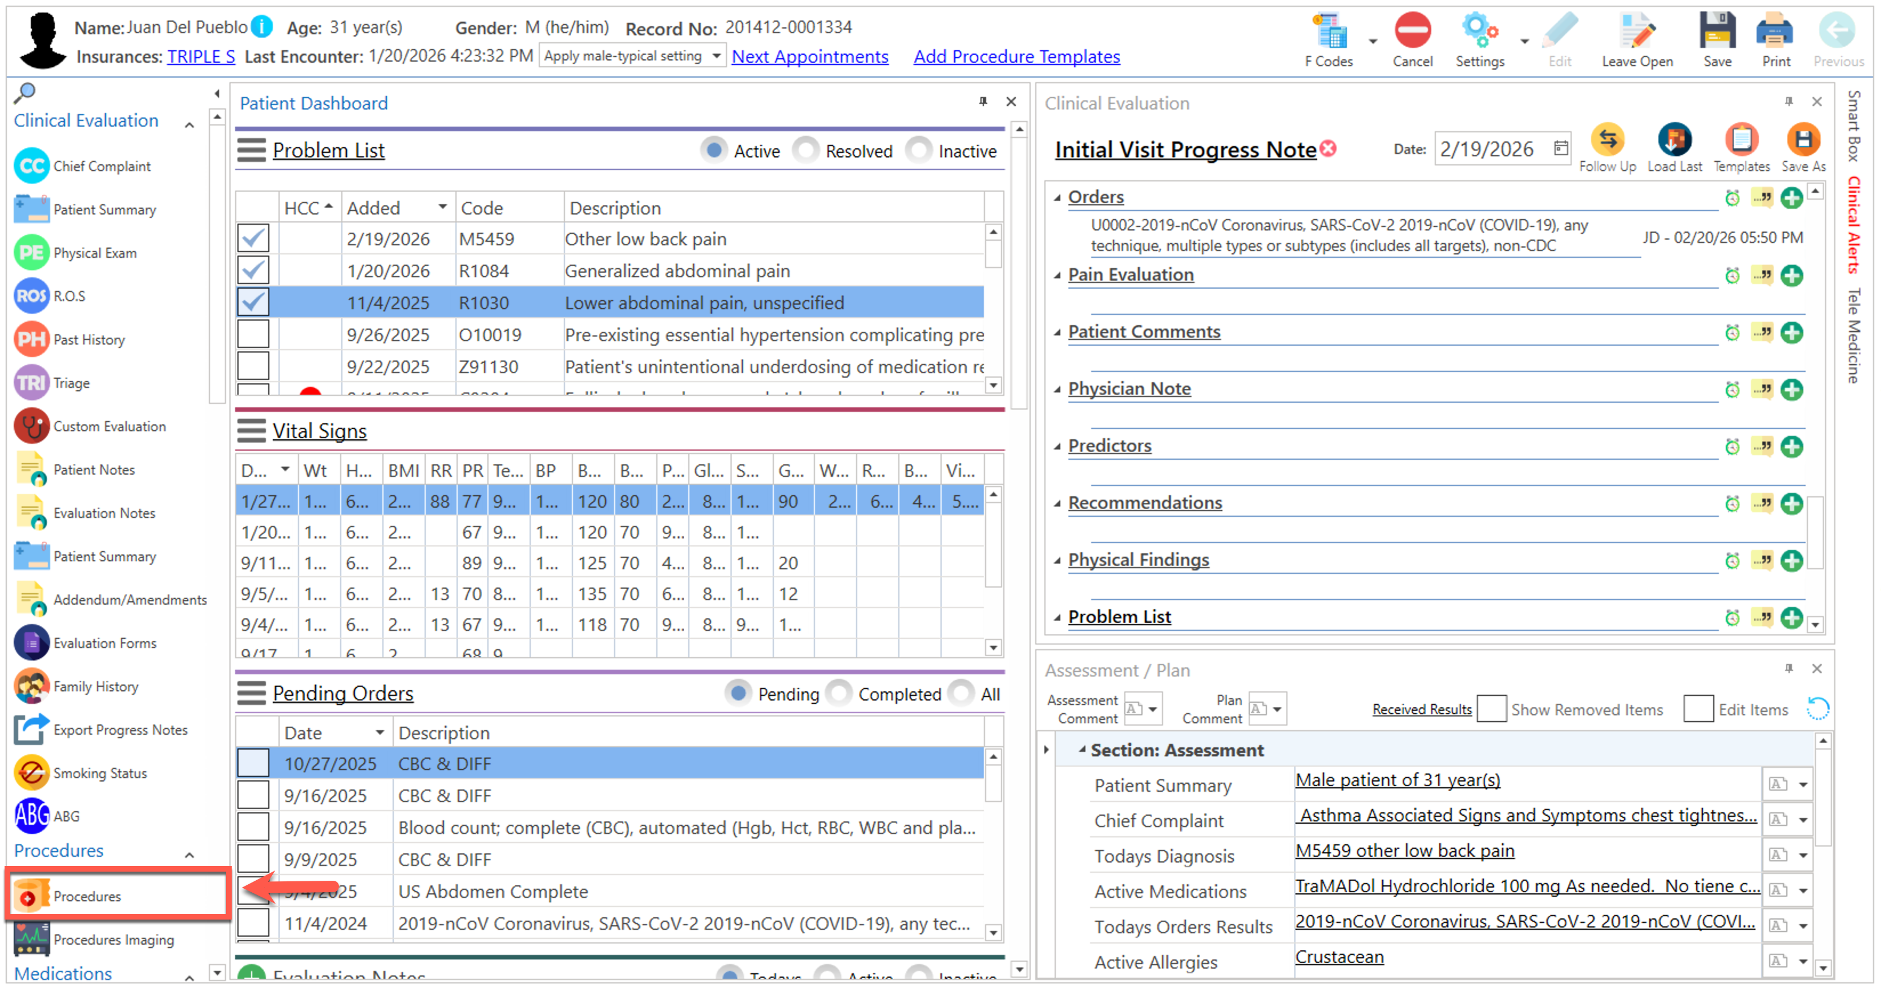Open the Clinical Alerts side tab
Screen dimensions: 1881x988
pos(1854,225)
